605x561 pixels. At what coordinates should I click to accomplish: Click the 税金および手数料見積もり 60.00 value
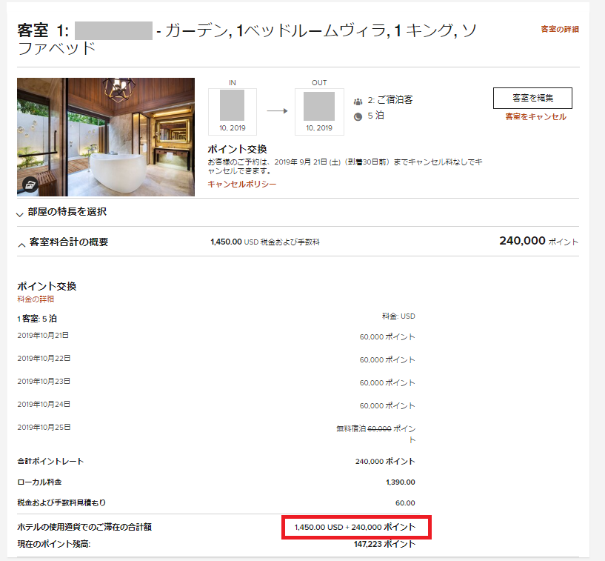405,503
